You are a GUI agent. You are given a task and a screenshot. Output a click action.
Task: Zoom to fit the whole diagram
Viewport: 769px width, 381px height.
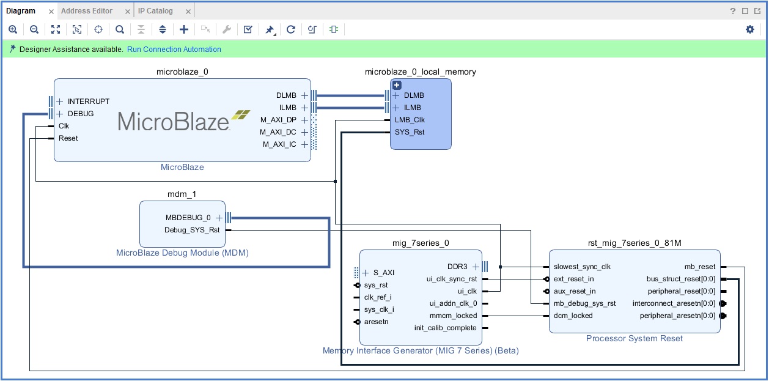pyautogui.click(x=56, y=29)
